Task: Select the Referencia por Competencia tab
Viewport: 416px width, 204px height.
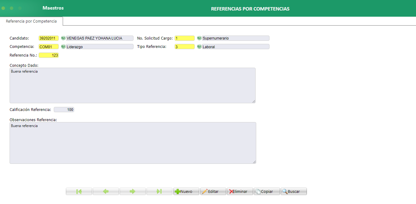Action: click(31, 21)
